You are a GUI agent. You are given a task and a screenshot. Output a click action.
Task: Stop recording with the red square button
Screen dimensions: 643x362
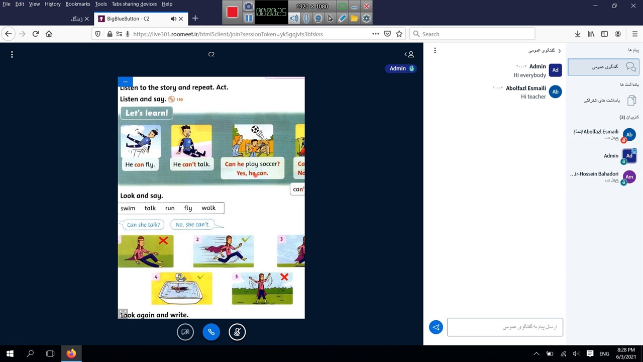tap(232, 12)
